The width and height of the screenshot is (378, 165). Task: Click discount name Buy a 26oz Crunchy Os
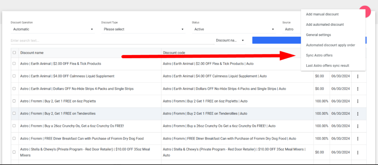72,126
